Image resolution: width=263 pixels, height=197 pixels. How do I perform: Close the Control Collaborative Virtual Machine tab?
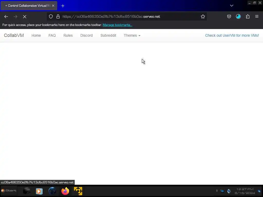53,6
